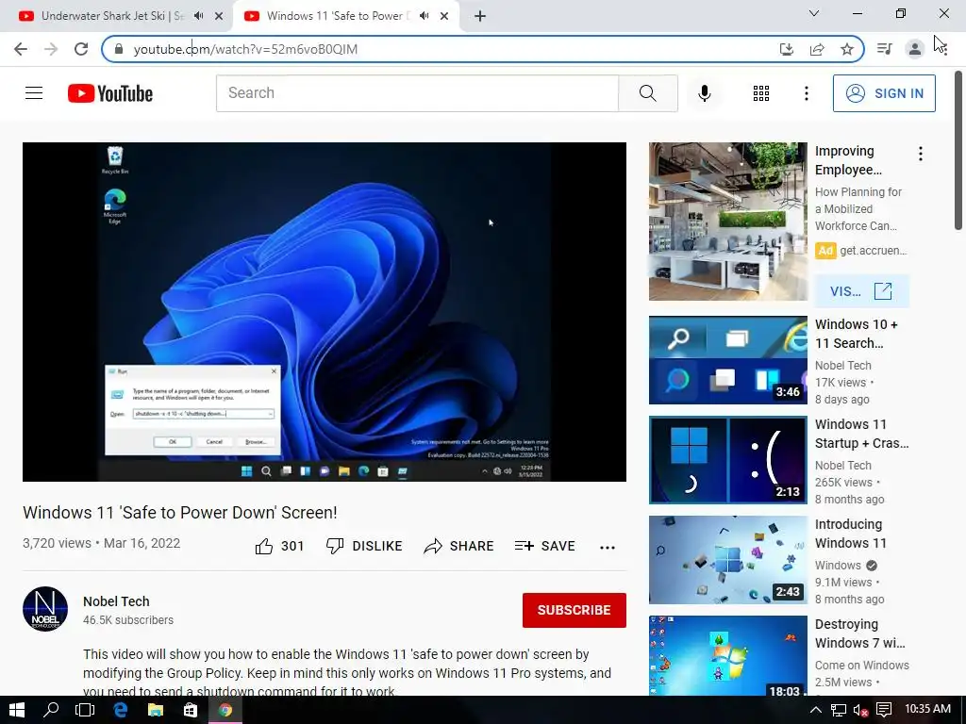Open Windows 11 Startup + Crash thumbnail
The width and height of the screenshot is (966, 724).
(727, 460)
